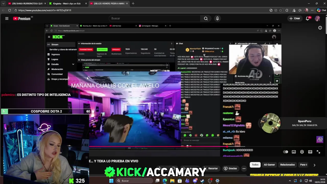Click the SpaniPeru end-screen video thumbnail
This screenshot has width=327, height=184.
270,123
